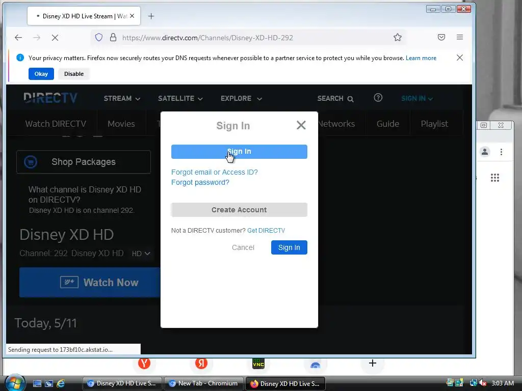The width and height of the screenshot is (522, 391).
Task: Click the 3:03 AM system clock
Action: pos(503,383)
